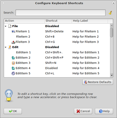Viewport: 117px width, 118px height.
Task: Edit the Shift+Delete shortcut cell
Action: click(x=54, y=32)
